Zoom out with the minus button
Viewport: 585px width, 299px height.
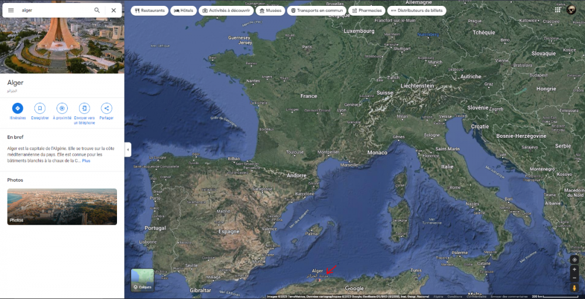click(574, 278)
